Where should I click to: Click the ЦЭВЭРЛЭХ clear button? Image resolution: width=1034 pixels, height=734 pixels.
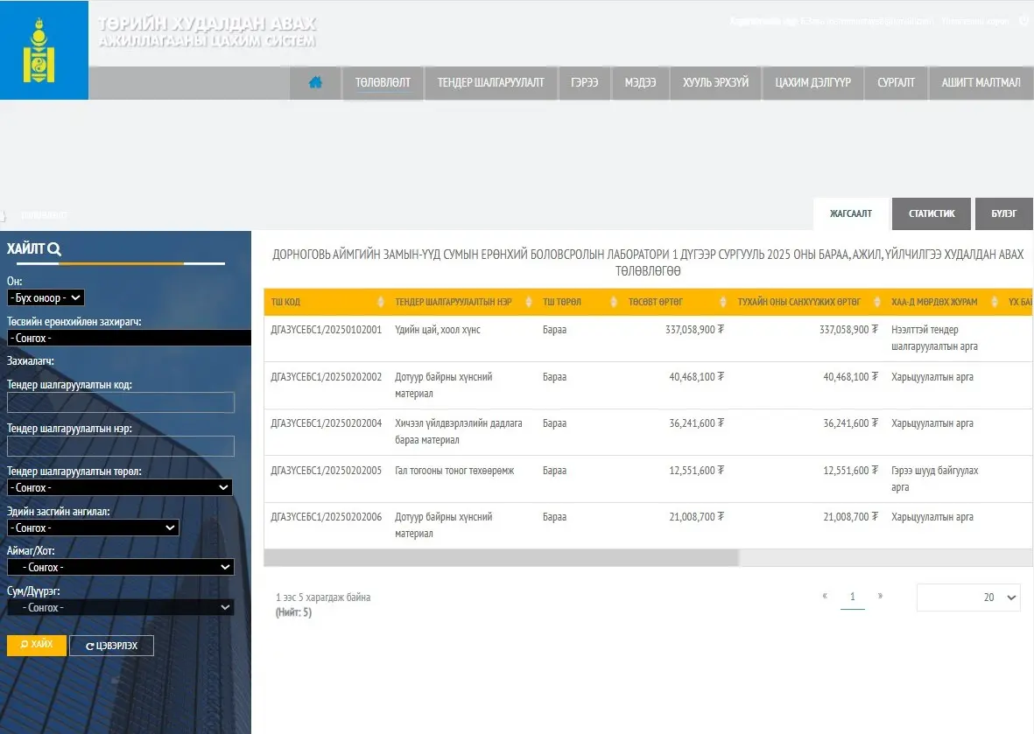pyautogui.click(x=111, y=646)
